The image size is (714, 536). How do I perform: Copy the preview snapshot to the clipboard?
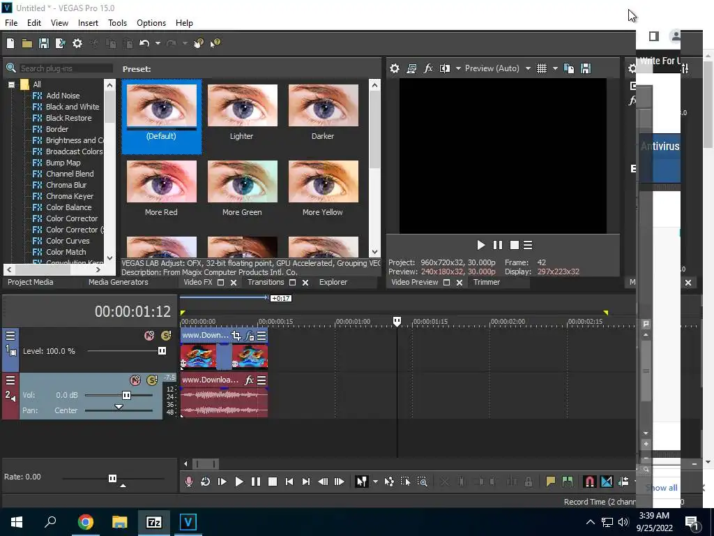(569, 68)
